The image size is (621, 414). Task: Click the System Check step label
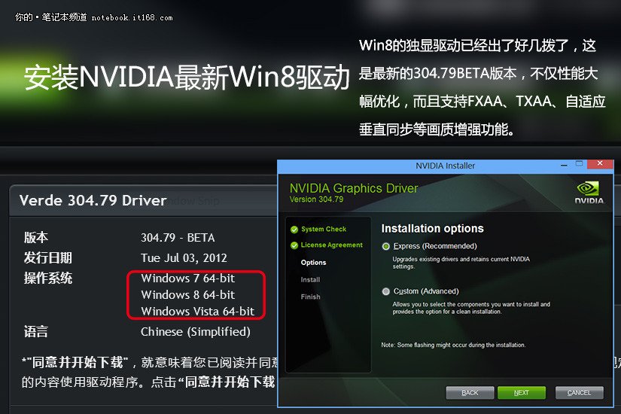point(324,229)
